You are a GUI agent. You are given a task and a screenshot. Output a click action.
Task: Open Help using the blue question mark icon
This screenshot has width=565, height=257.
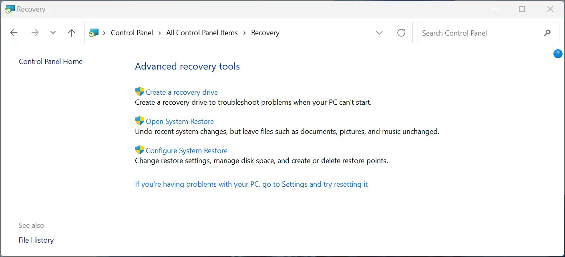point(558,54)
